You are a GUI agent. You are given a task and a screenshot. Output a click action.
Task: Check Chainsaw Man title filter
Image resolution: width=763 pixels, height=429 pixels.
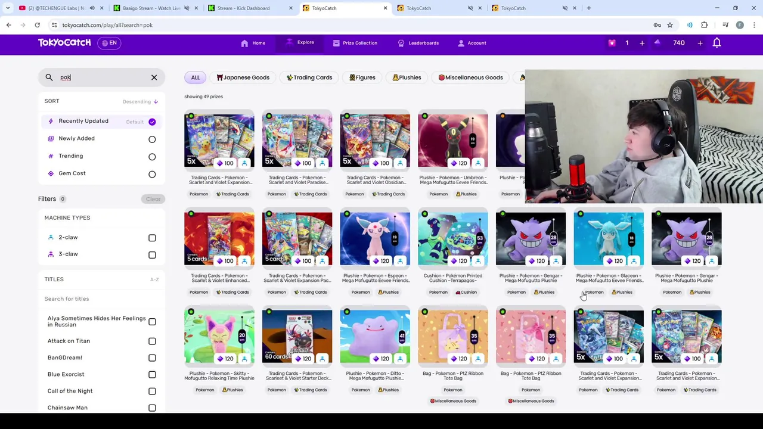coord(152,408)
